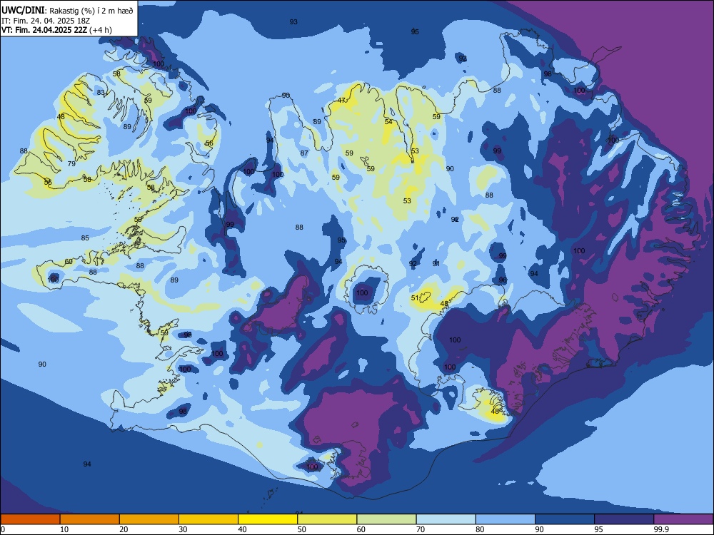Click the map value '93' over northern sea

click(x=293, y=22)
